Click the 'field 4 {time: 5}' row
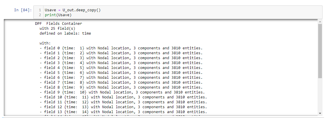This screenshot has width=326, height=118. pos(121,68)
